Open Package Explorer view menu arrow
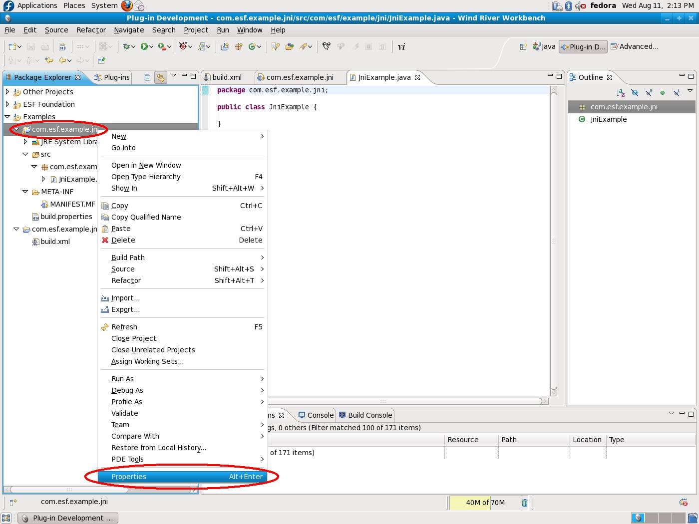The height and width of the screenshot is (524, 699). click(174, 76)
